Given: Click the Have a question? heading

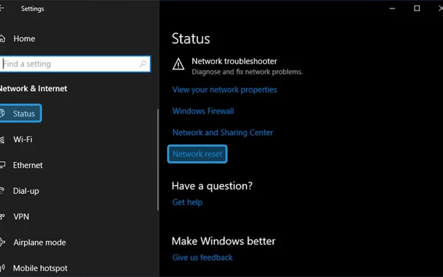Looking at the screenshot, I should click(212, 186).
